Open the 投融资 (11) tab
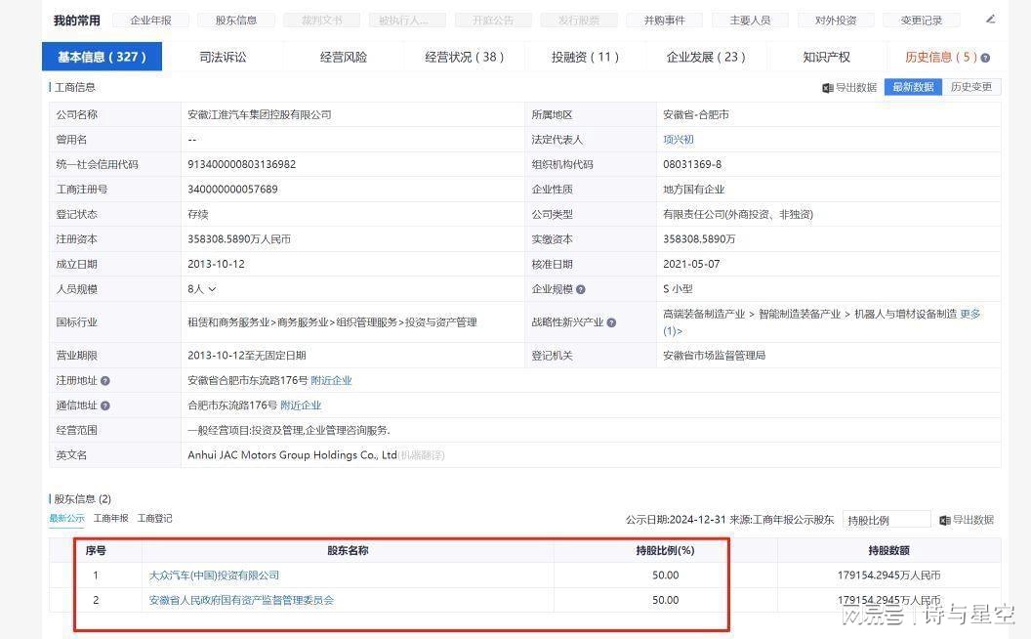The width and height of the screenshot is (1031, 639). 585,57
